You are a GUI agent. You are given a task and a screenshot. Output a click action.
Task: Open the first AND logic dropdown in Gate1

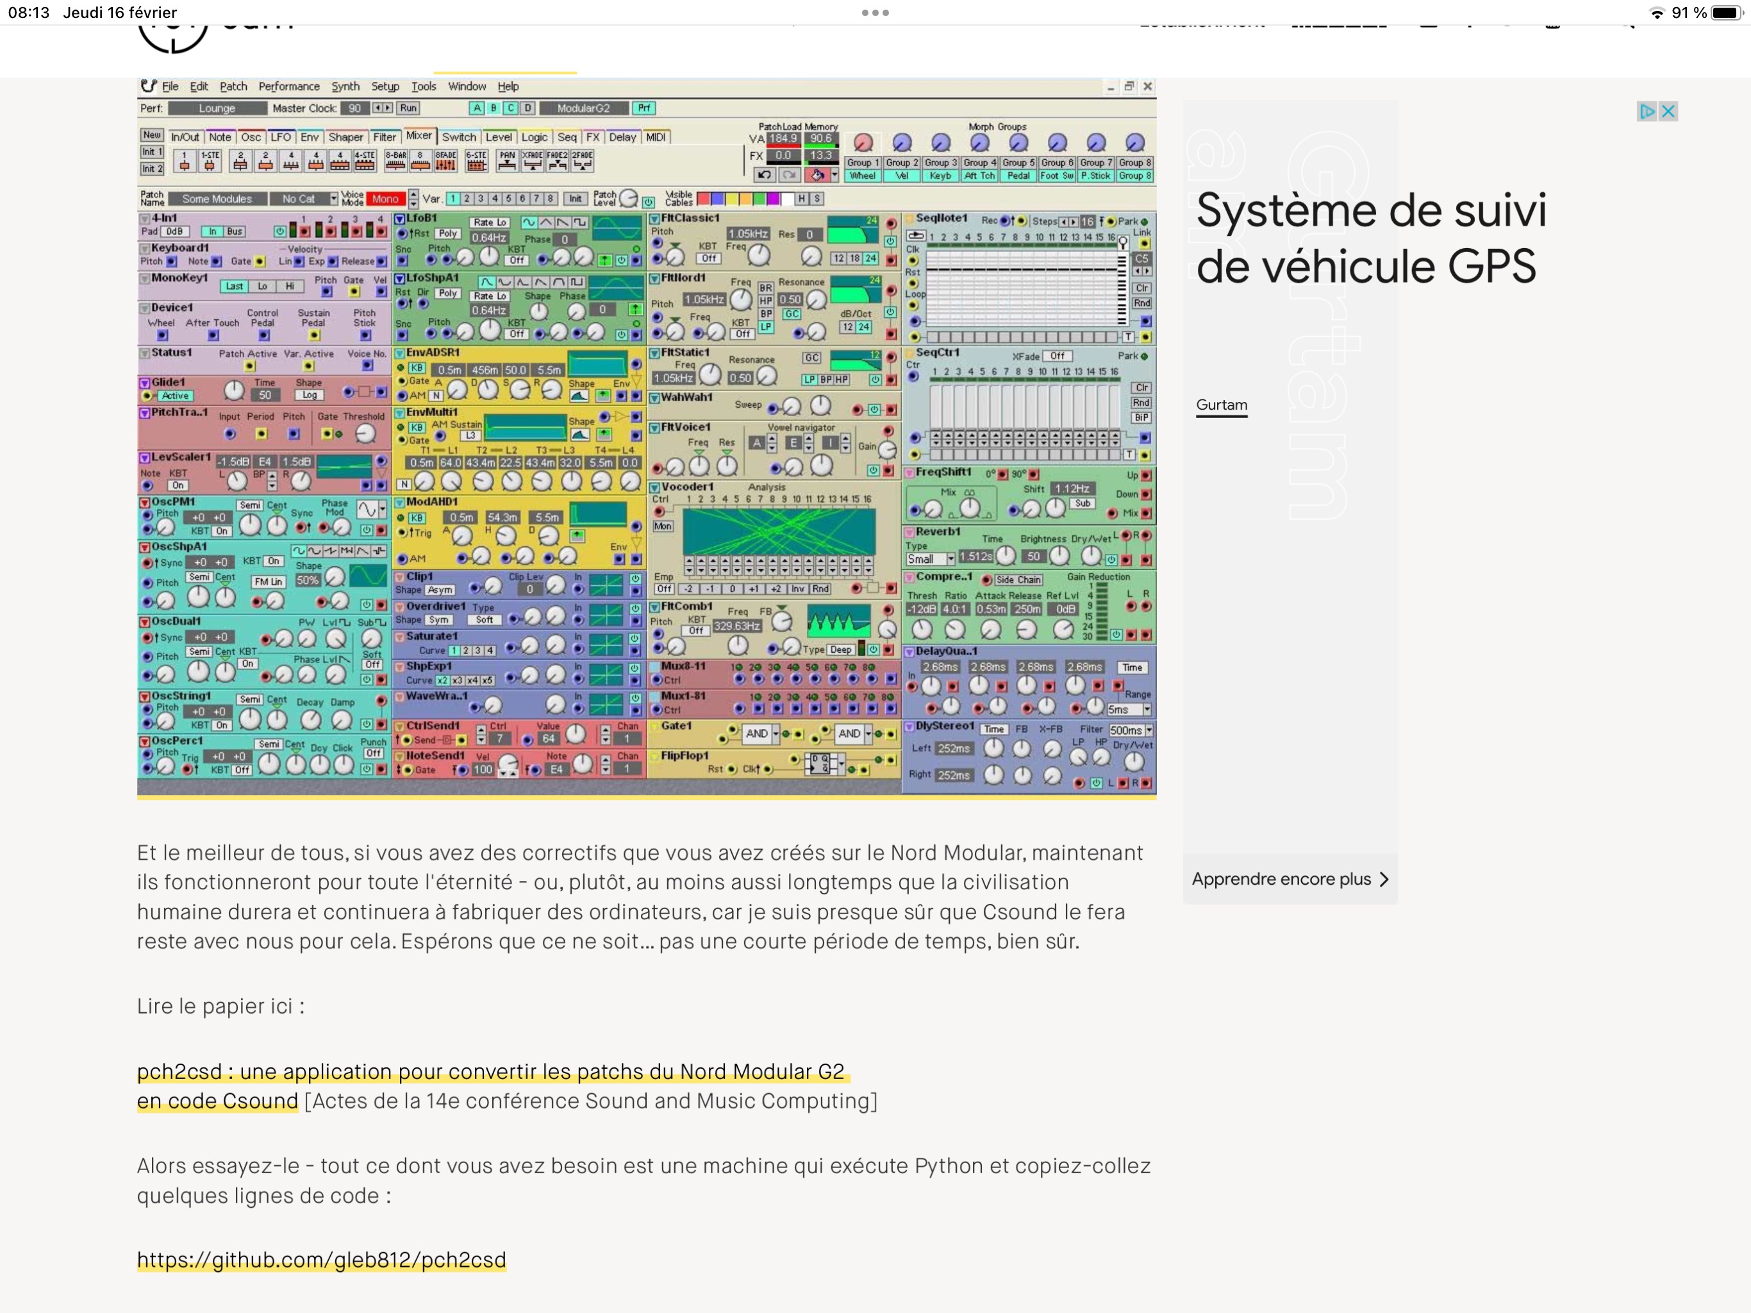click(x=776, y=734)
